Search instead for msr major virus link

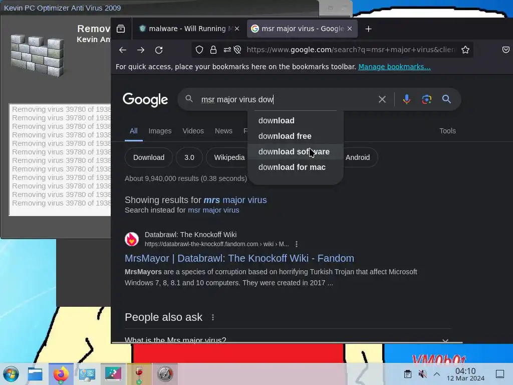213,210
